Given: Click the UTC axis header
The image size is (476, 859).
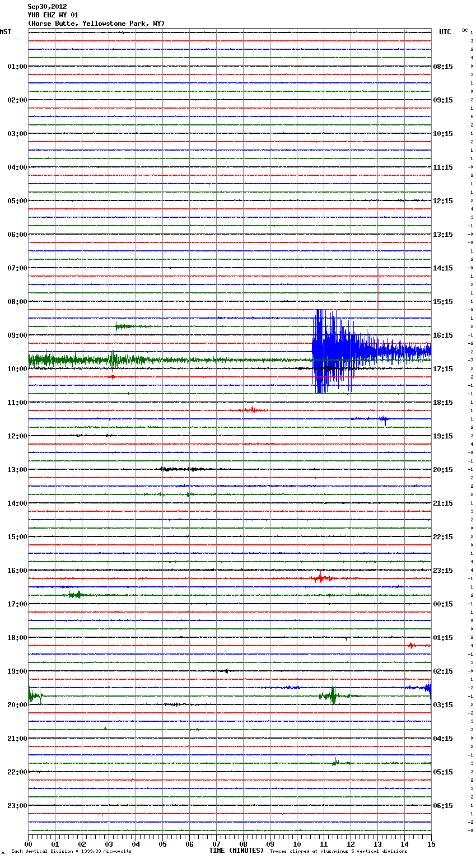Looking at the screenshot, I should click(445, 32).
